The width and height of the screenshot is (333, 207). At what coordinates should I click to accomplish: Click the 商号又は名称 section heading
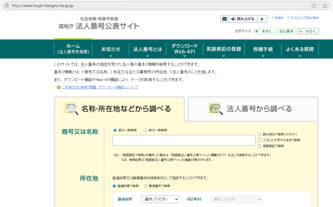pos(80,132)
